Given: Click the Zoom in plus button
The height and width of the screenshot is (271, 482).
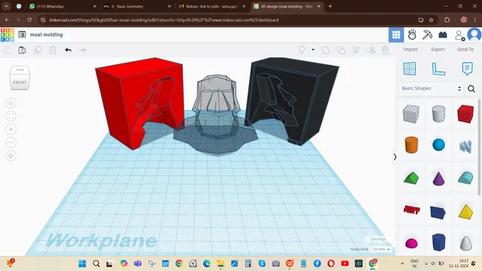Looking at the screenshot, I should pos(11,129).
